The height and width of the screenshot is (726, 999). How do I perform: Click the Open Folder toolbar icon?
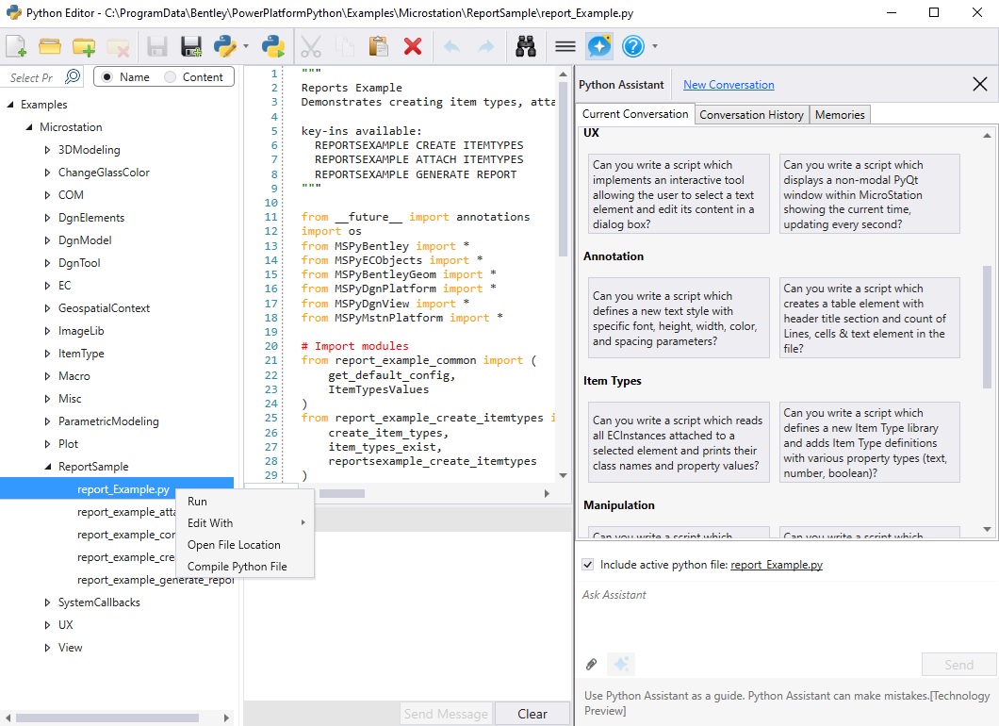(49, 46)
